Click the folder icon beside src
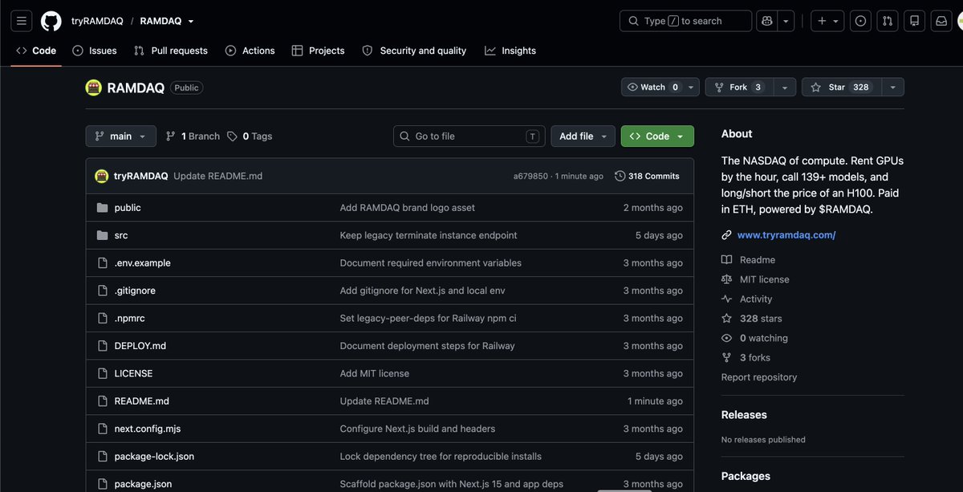The height and width of the screenshot is (492, 963). tap(102, 235)
